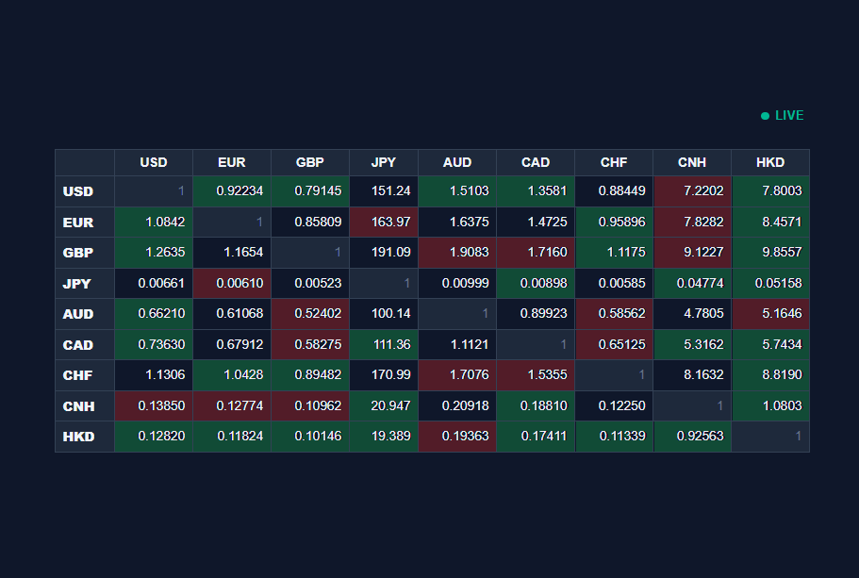
Task: Select the EUR column header
Action: (232, 163)
